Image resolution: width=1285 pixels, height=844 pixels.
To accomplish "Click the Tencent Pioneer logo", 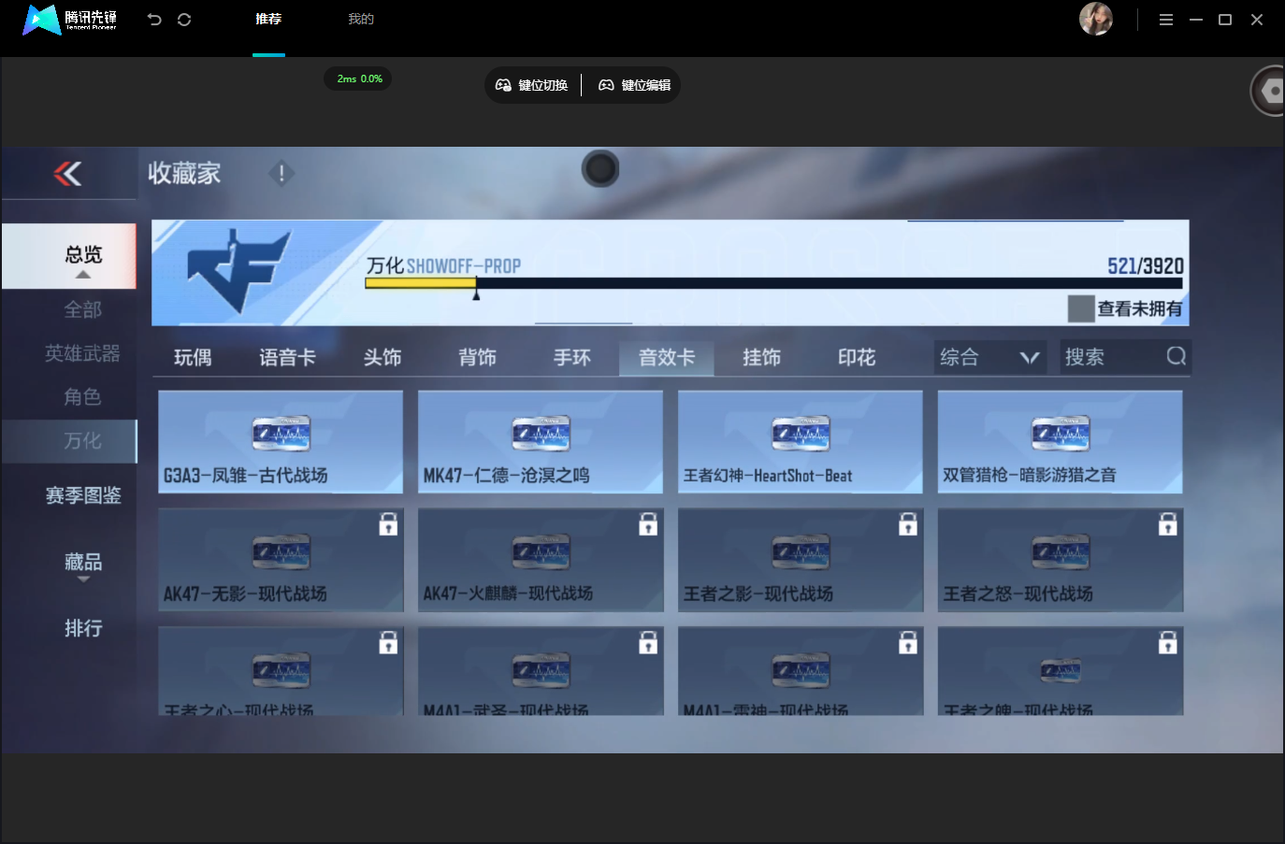I will tap(70, 20).
